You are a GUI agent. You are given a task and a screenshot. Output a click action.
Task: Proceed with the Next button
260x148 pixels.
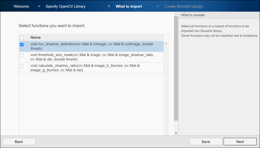pos(240,142)
